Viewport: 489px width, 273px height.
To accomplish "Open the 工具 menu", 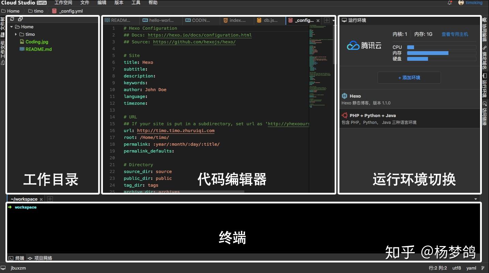I will 136,3.
